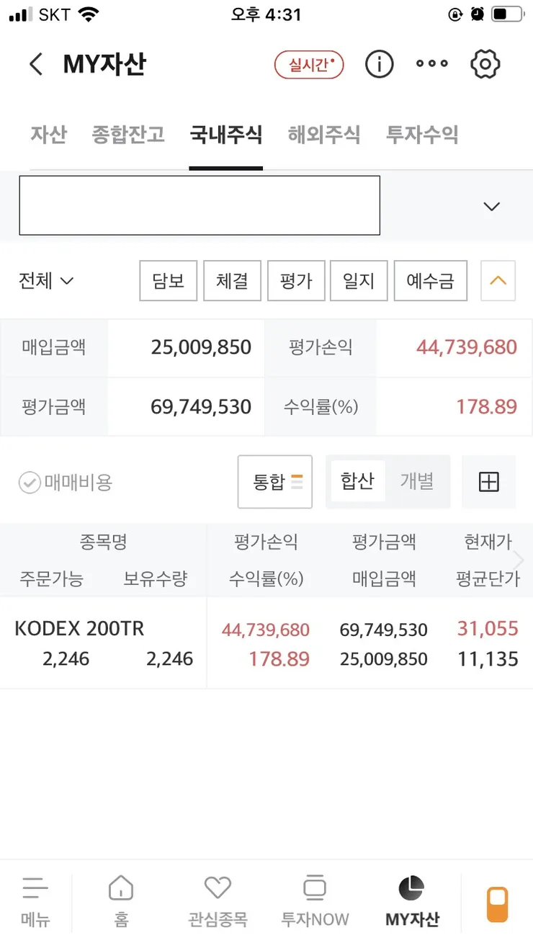This screenshot has width=533, height=948.
Task: Open 메뉴 hamburger icon in bottom bar
Action: click(35, 902)
